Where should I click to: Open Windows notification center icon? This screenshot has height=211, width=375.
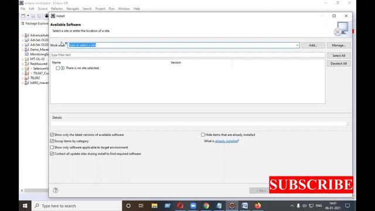click(x=347, y=206)
